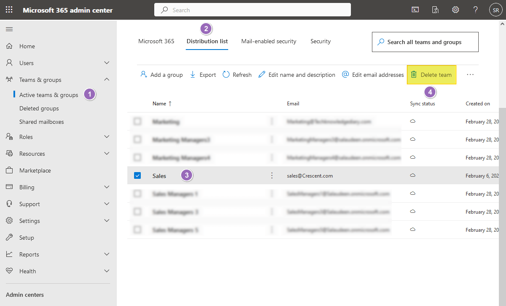This screenshot has width=506, height=306.
Task: Tick the Sales Managers 3 row checkbox
Action: [x=137, y=212]
